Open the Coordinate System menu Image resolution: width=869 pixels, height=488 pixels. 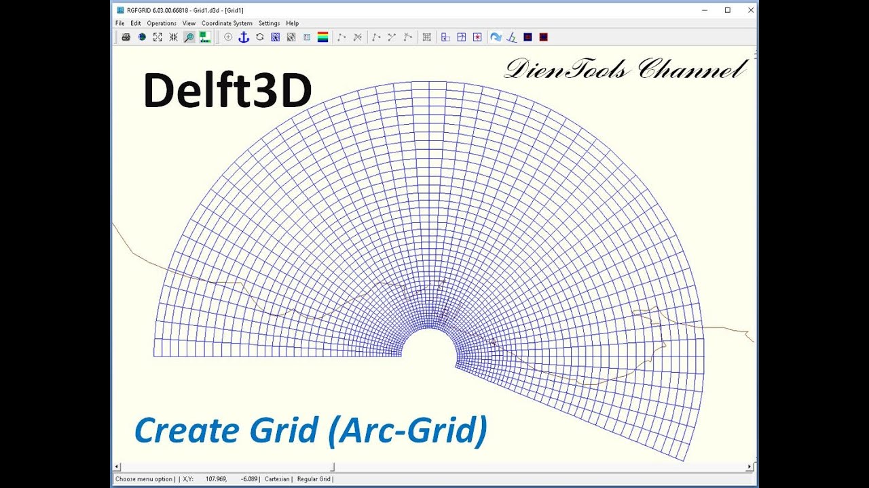(227, 23)
